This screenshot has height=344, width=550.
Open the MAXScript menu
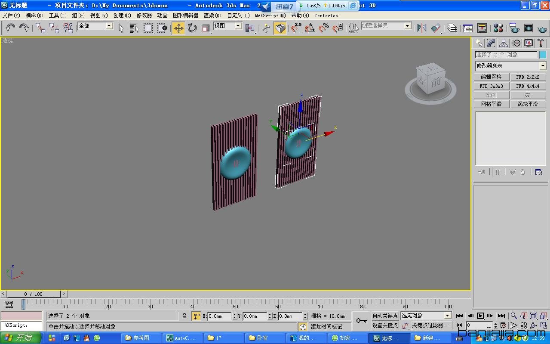[x=270, y=15]
